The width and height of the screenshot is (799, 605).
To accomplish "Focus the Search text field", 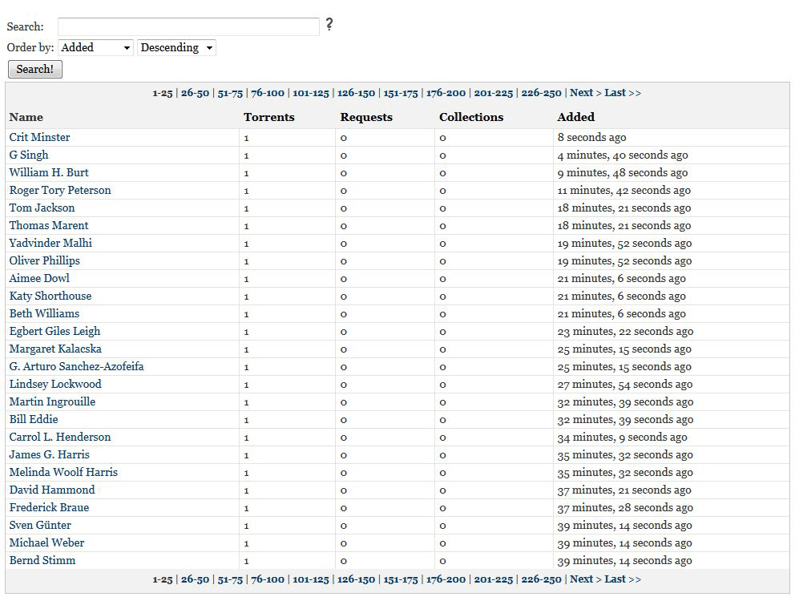I will 188,26.
